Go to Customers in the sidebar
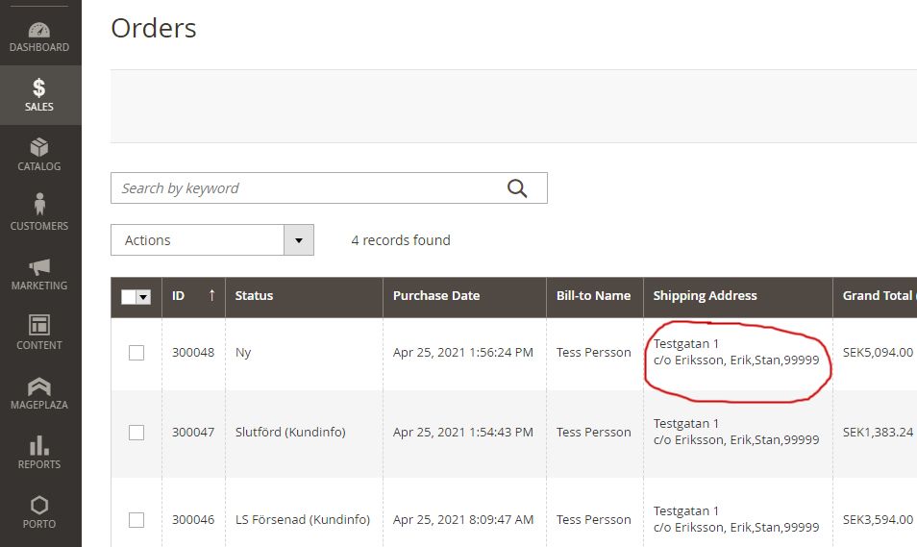The height and width of the screenshot is (547, 917). click(39, 206)
